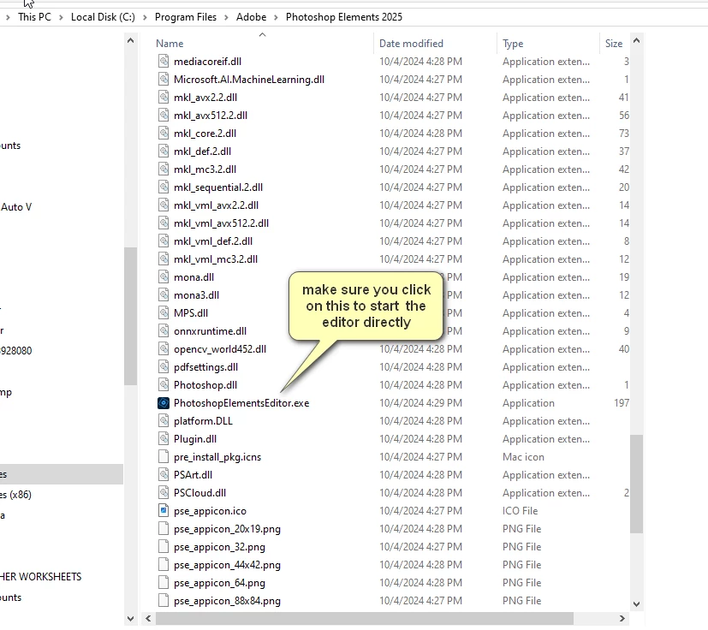Expand the chevron after Adobe breadcrumb
The width and height of the screenshot is (708, 630).
(276, 18)
